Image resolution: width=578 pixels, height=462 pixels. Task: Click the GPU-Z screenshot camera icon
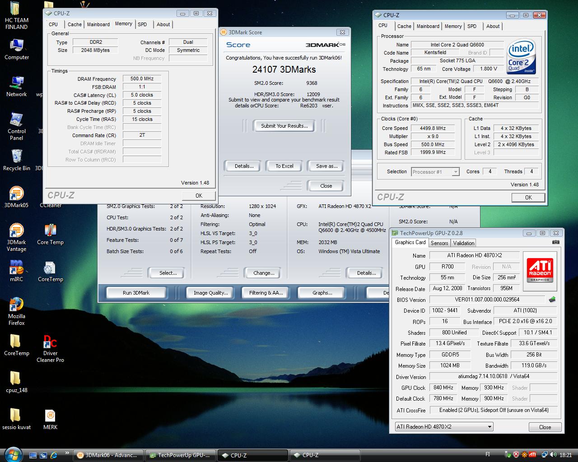[x=555, y=242]
